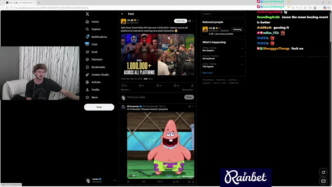Repost clip's post with 41 reposts
Image resolution: width=332 pixels, height=187 pixels.
pos(140,85)
